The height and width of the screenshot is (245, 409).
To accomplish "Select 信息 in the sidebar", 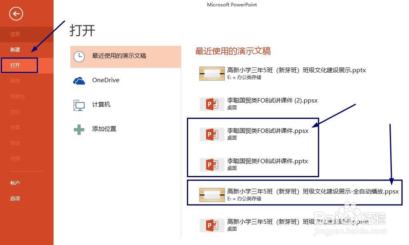I will tap(15, 34).
